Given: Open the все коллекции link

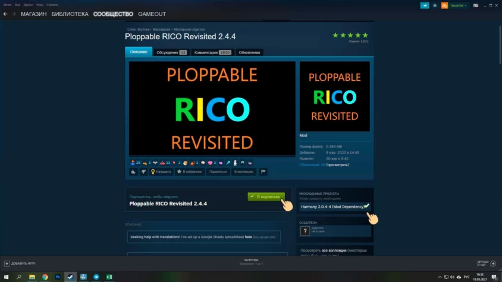Looking at the screenshot, I should pos(334,251).
